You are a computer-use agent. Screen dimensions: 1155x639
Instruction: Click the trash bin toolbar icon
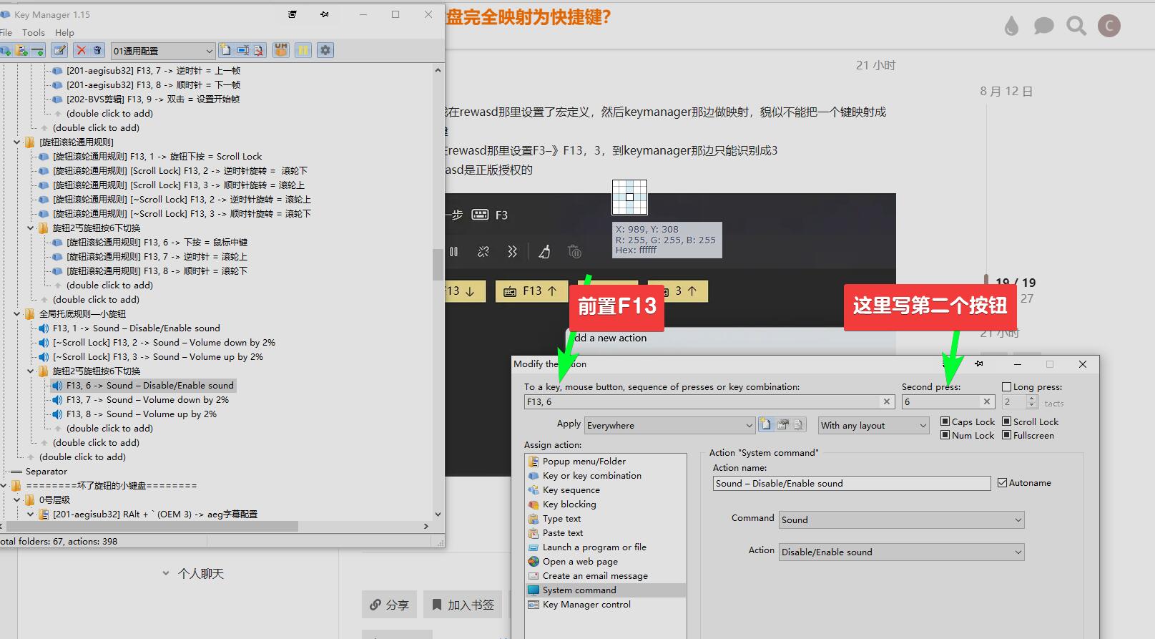point(98,50)
